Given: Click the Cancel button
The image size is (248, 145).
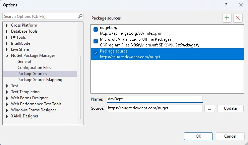Looking at the screenshot, I should pos(230,136).
